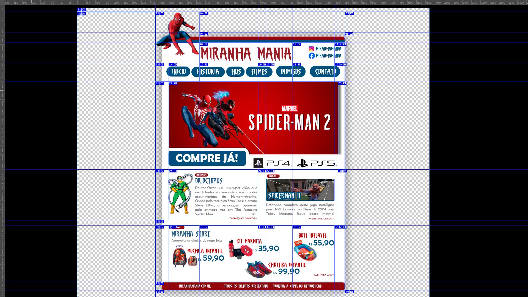Click the red INIMIGOS tag label
528x297 pixels.
click(202, 175)
